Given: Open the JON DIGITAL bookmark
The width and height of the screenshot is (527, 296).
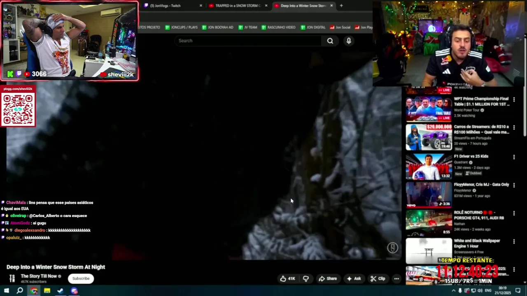Looking at the screenshot, I should (x=313, y=27).
